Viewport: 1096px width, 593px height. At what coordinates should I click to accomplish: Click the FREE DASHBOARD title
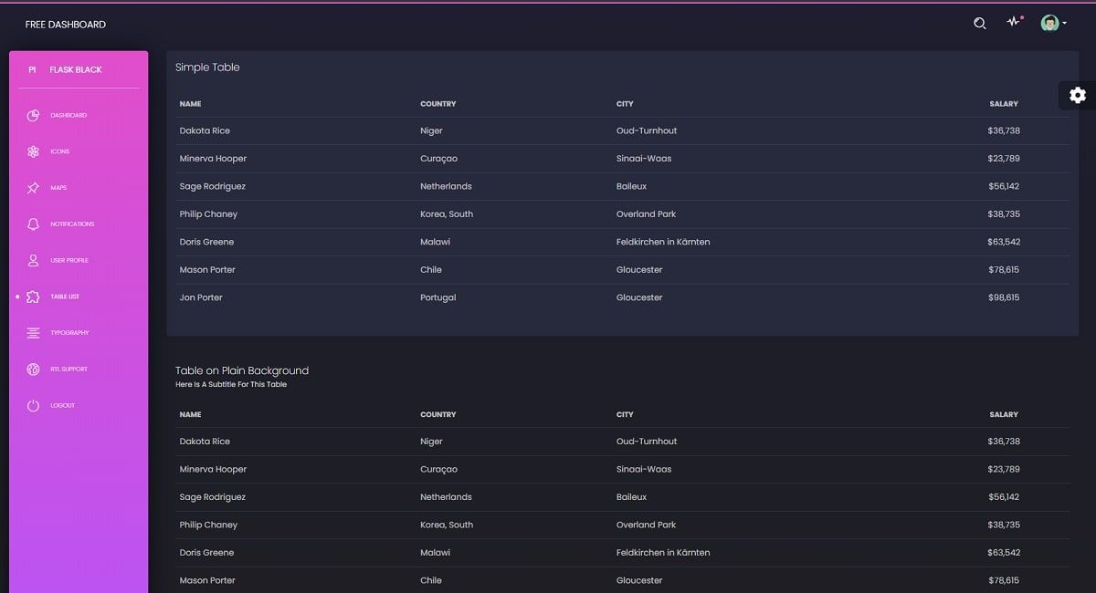point(67,24)
